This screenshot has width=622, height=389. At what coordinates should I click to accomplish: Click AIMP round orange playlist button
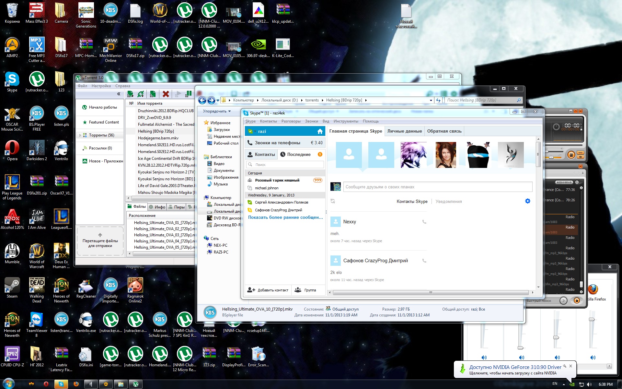tap(571, 155)
